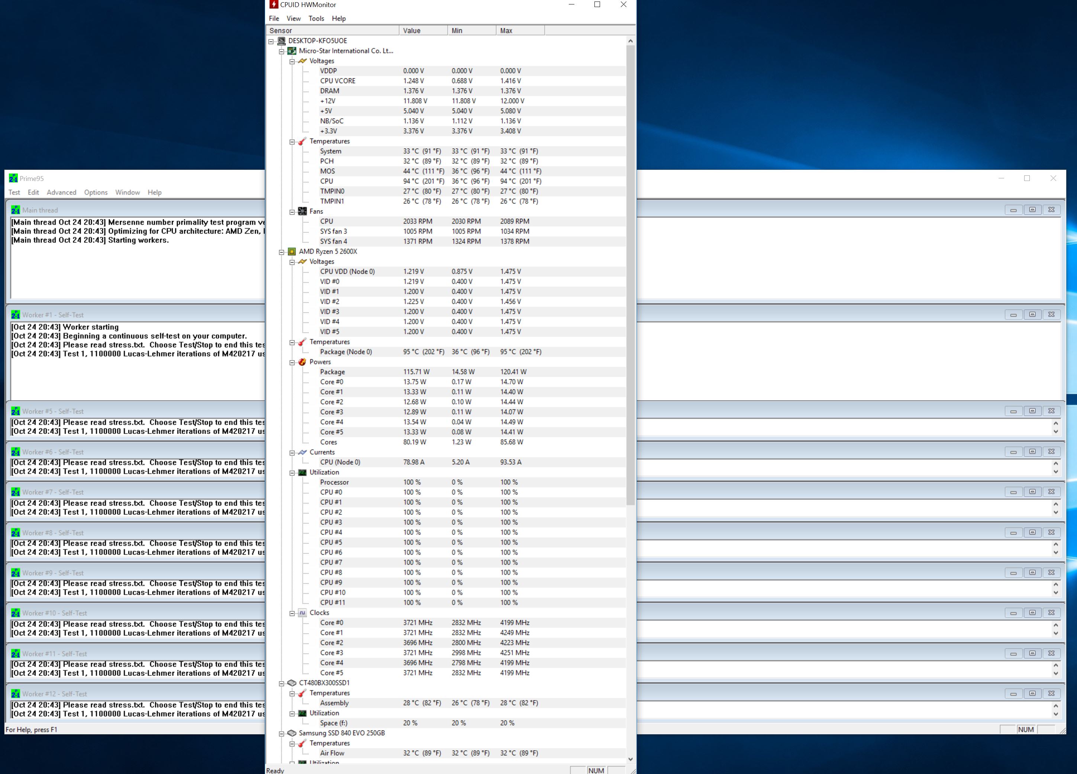The height and width of the screenshot is (774, 1077).
Task: Click the Utilization section chart icon under Ryzen
Action: (x=303, y=472)
